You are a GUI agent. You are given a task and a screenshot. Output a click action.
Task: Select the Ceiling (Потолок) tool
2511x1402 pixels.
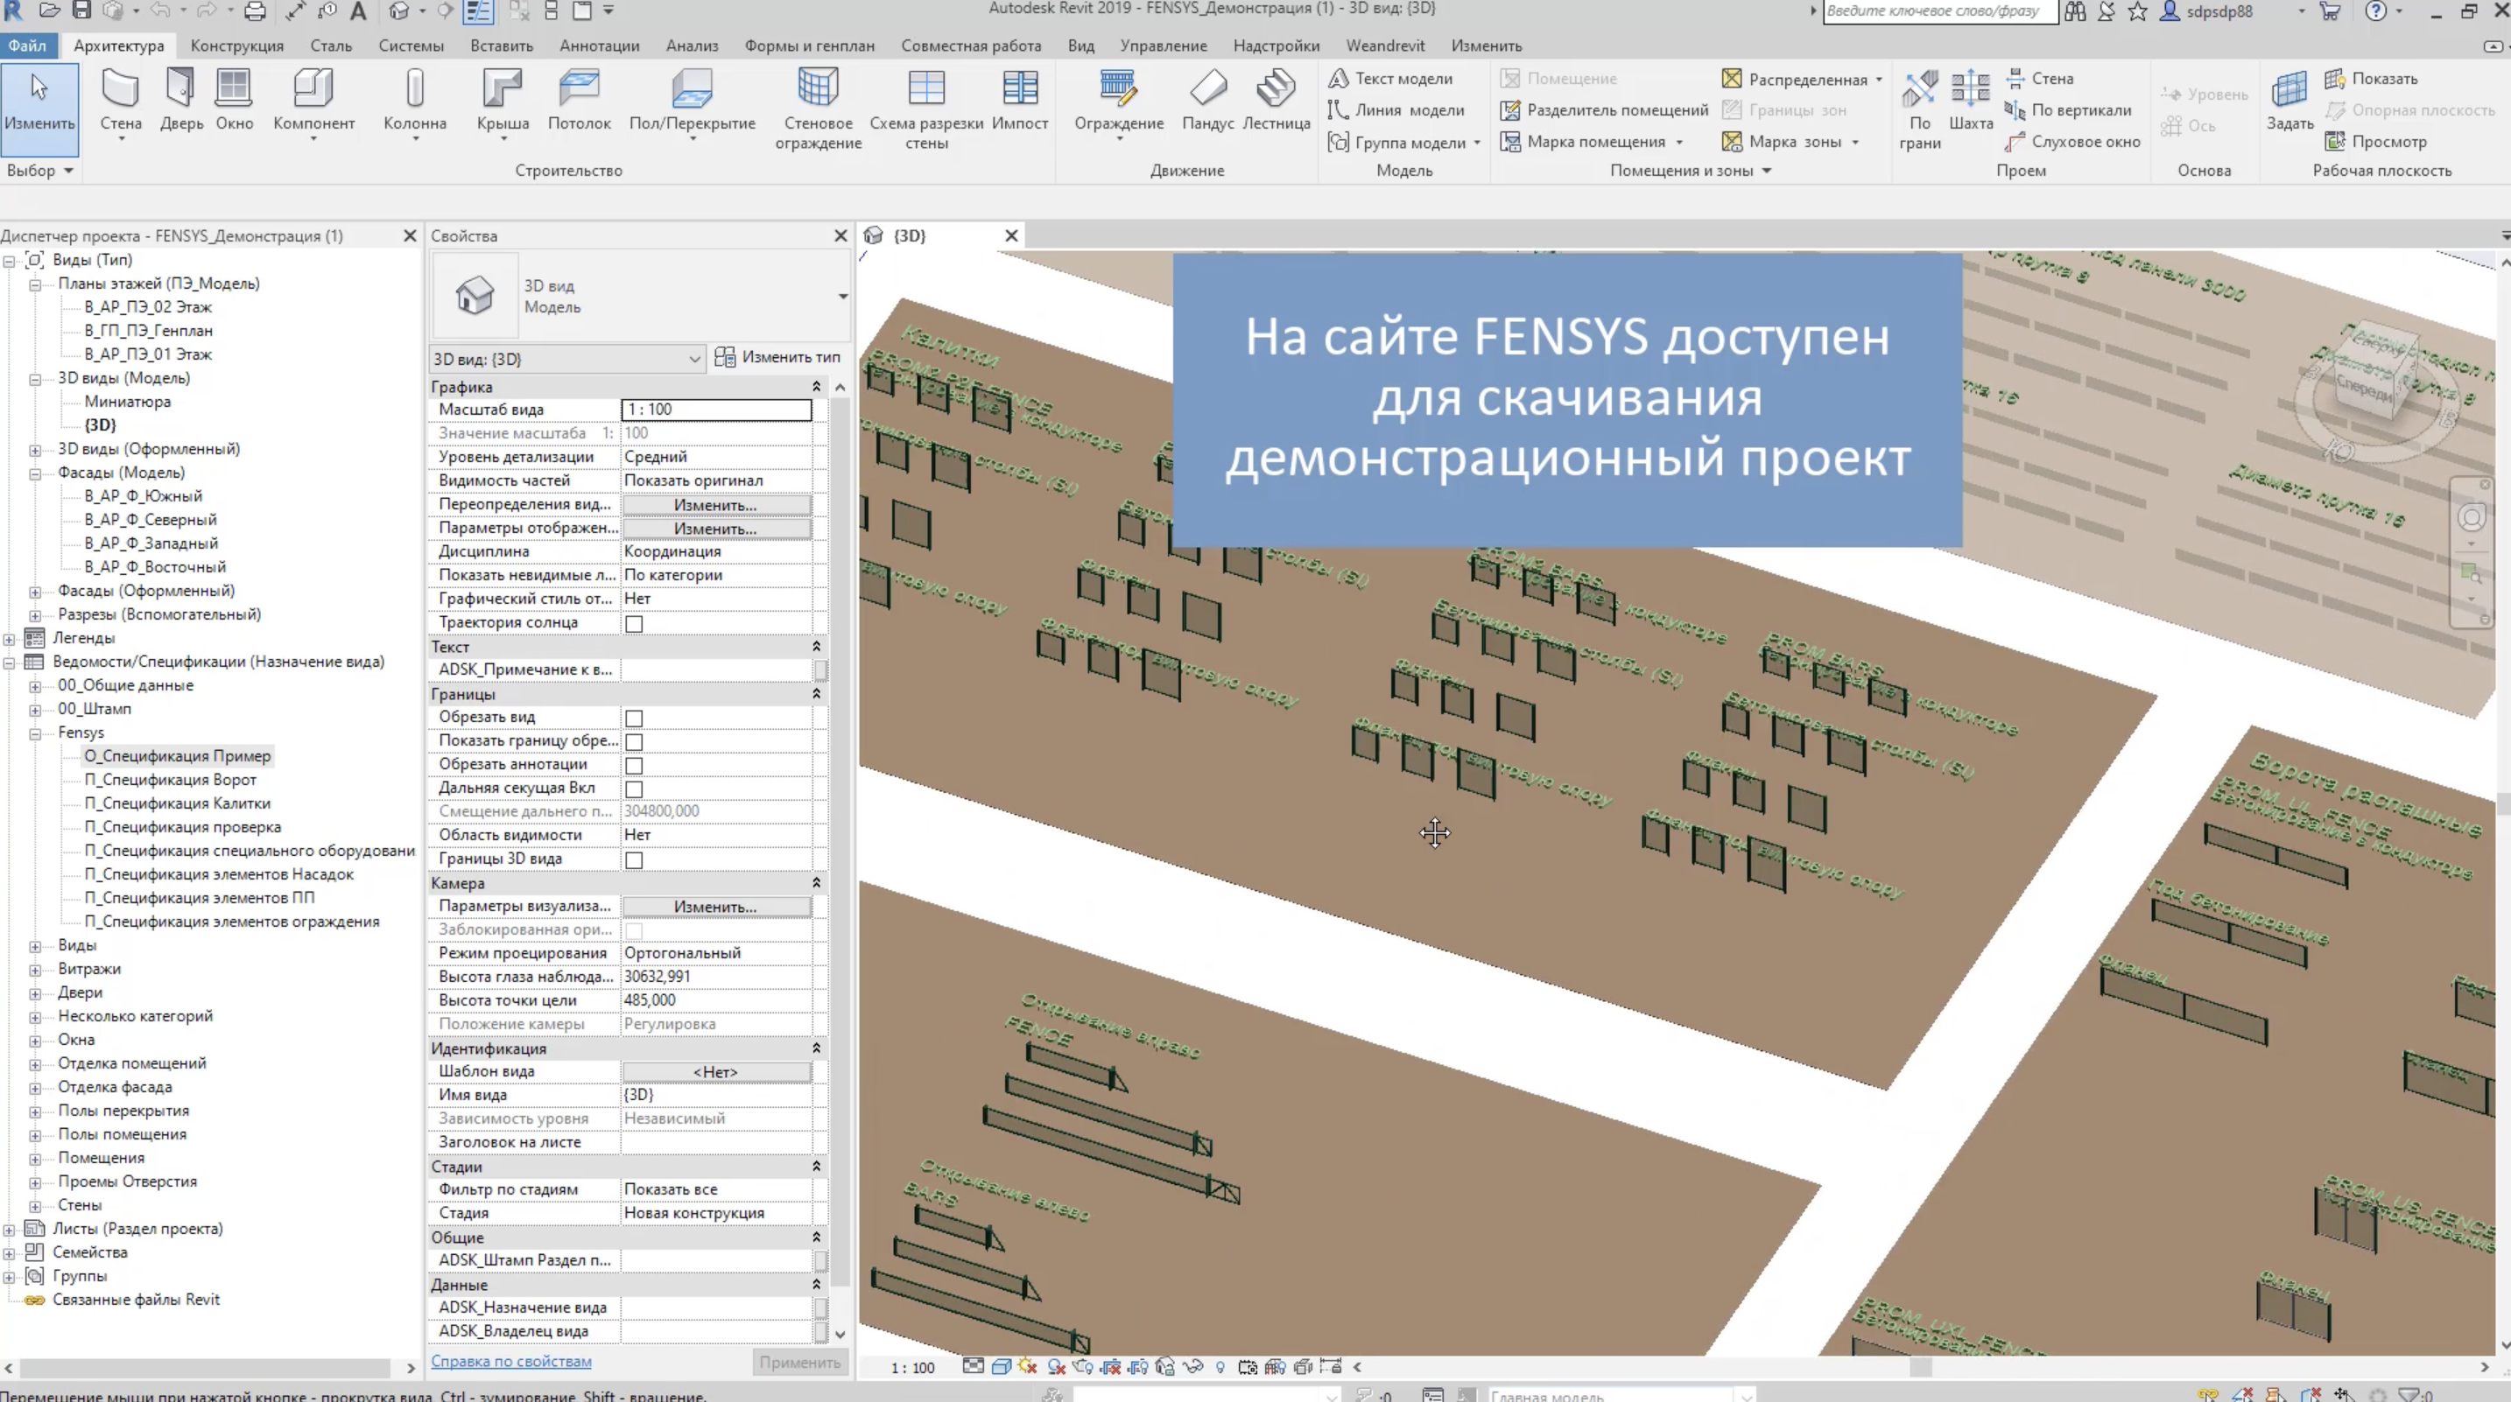[x=579, y=100]
